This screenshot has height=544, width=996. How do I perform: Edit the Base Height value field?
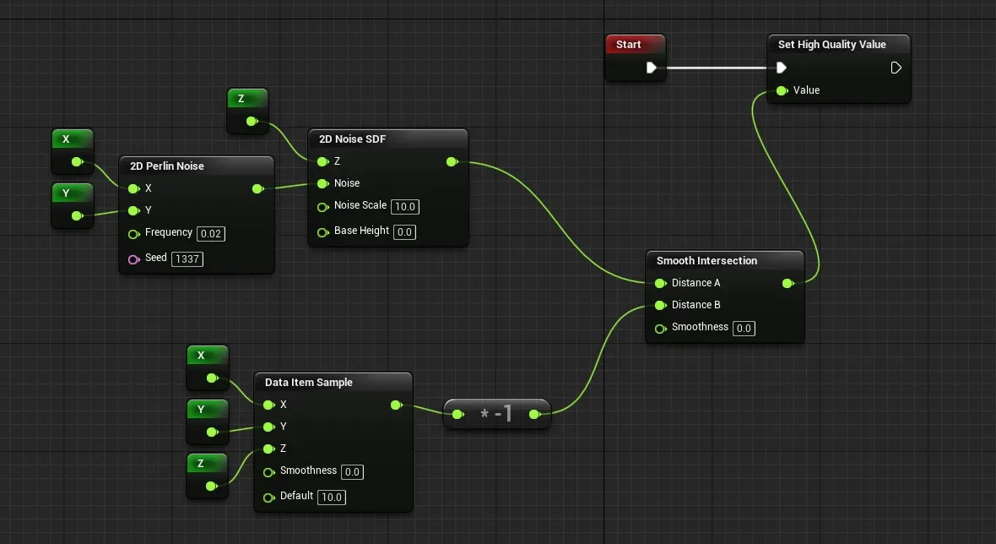click(x=404, y=232)
